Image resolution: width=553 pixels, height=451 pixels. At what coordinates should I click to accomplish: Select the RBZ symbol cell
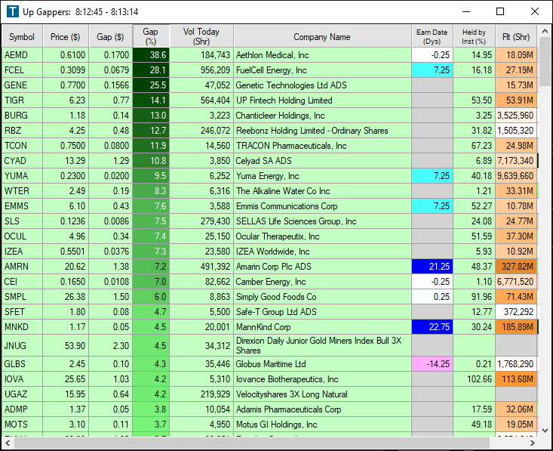tap(22, 131)
